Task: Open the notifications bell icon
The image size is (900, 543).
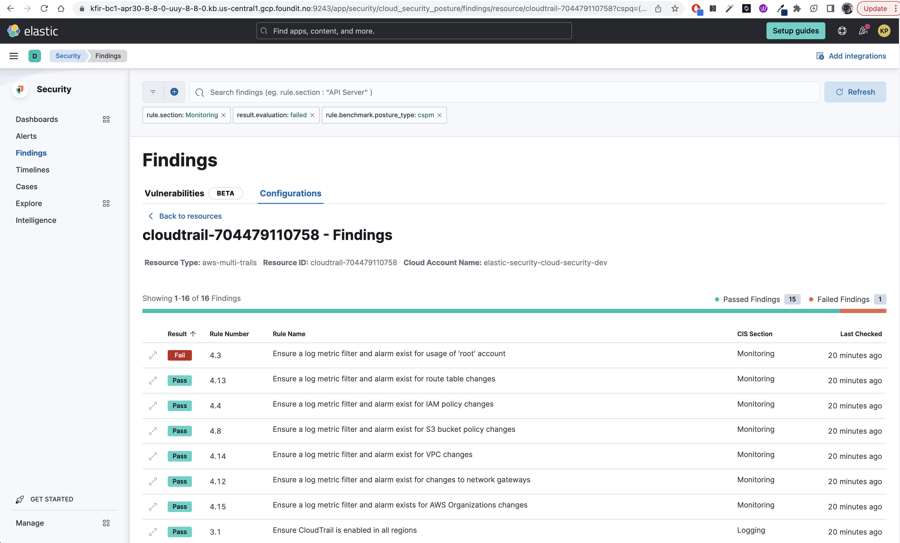Action: coord(863,31)
